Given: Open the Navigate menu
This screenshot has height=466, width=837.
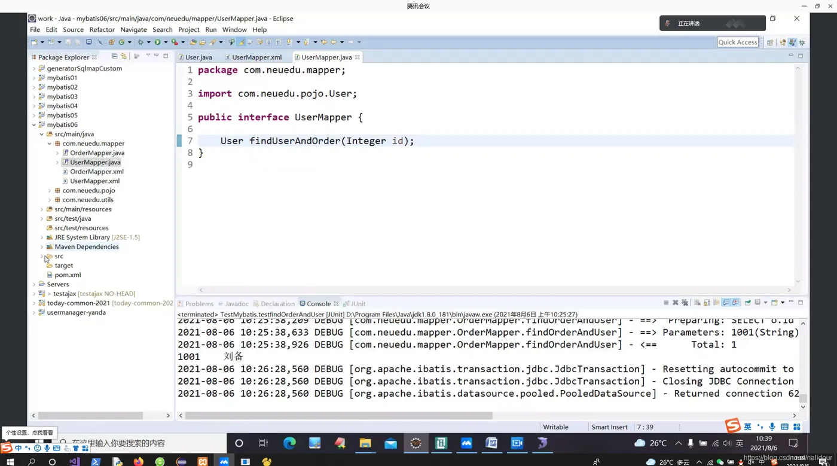Looking at the screenshot, I should [x=133, y=29].
